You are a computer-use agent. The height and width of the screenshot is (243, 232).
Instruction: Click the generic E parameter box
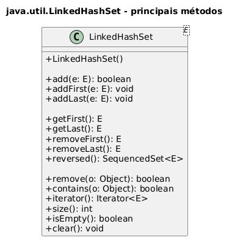pos(186,30)
